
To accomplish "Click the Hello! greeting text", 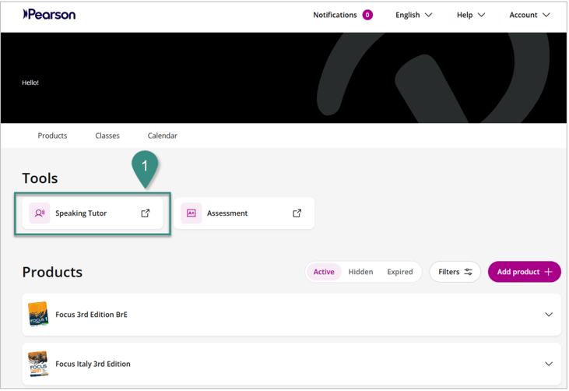I will click(x=30, y=83).
